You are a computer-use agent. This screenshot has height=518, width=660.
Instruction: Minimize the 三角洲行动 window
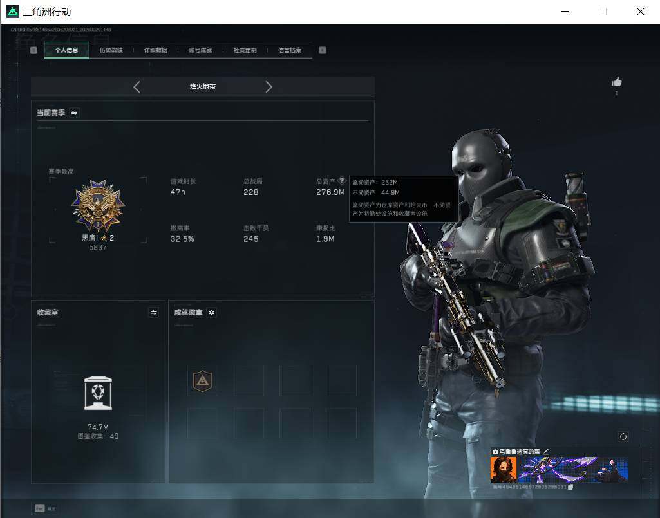565,12
